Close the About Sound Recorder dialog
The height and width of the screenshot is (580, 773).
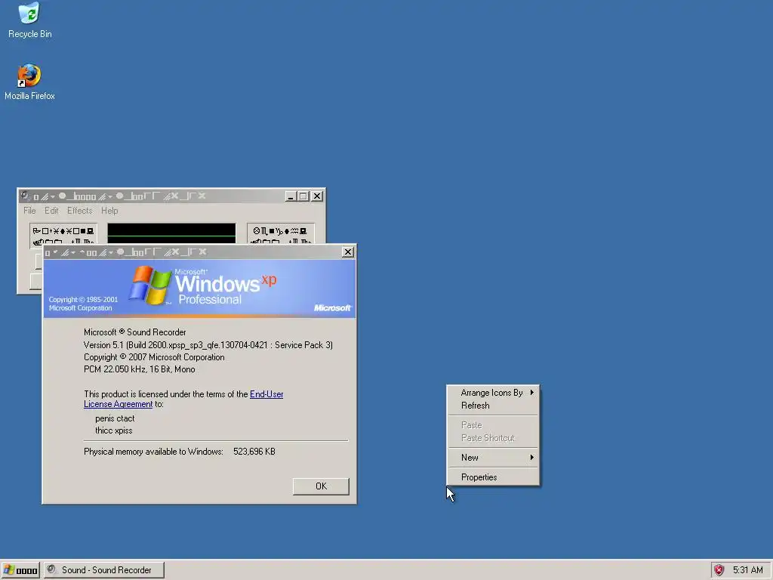[348, 252]
